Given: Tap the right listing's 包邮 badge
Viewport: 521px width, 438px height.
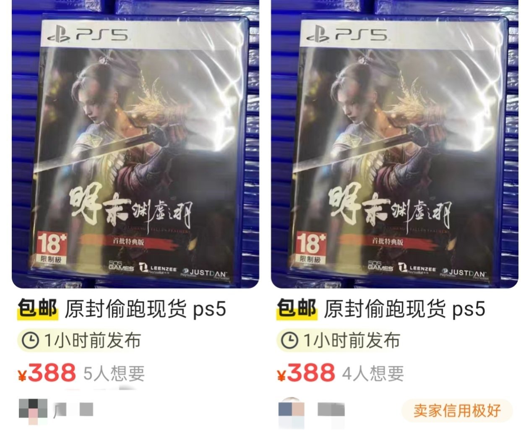Looking at the screenshot, I should (297, 309).
